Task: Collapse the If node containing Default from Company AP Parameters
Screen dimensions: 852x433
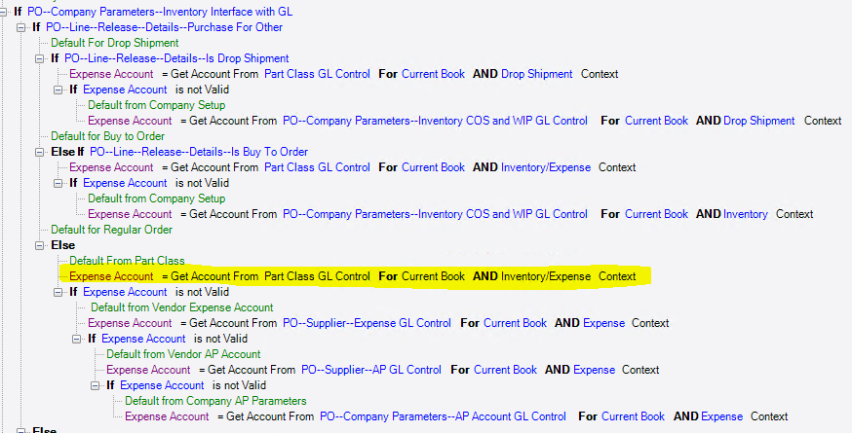Action: (x=96, y=385)
